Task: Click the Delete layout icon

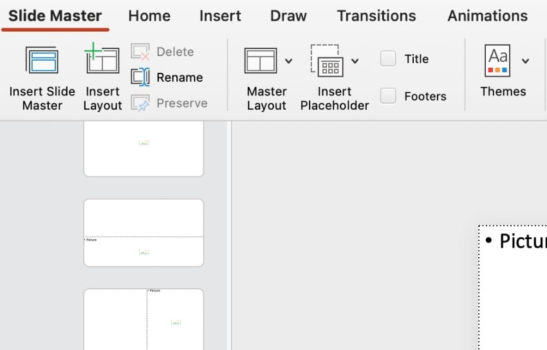Action: coord(140,52)
